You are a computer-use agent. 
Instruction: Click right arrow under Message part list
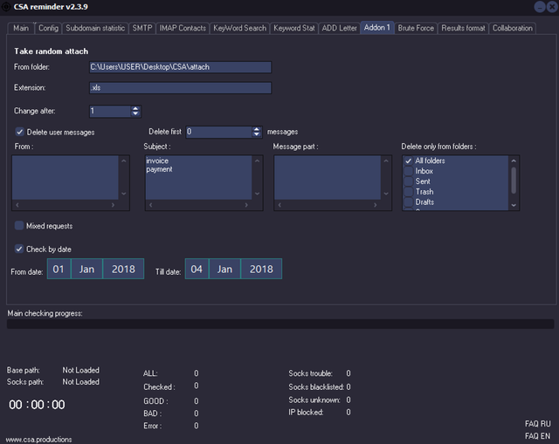coord(375,205)
